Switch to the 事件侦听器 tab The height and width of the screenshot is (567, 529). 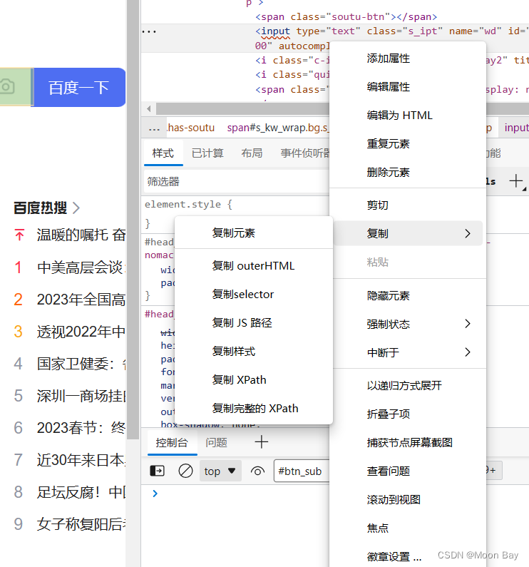click(305, 153)
